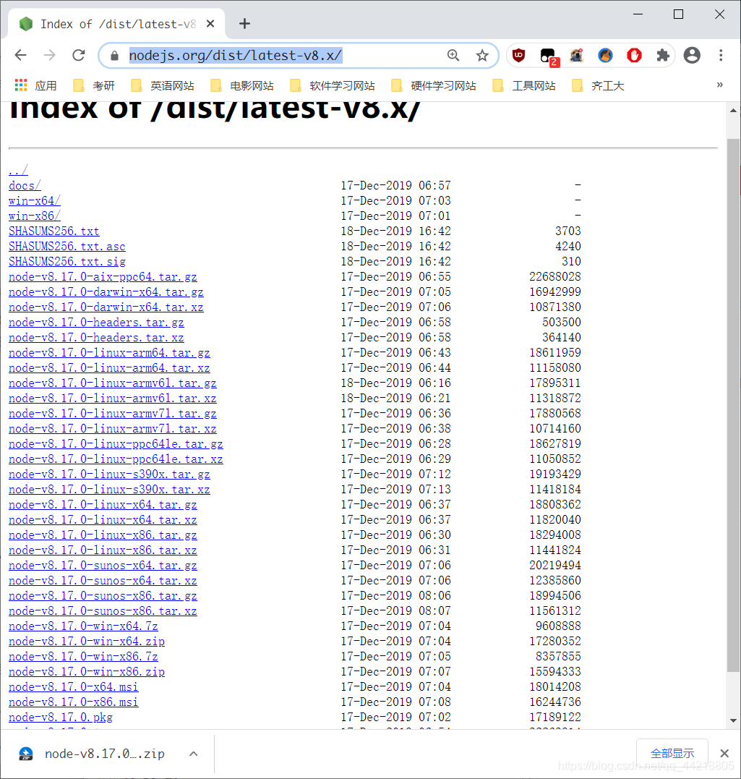Expand the bookmarks overflow chevron

click(719, 85)
